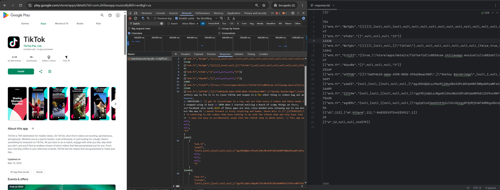Screen dimensions: 500x190
Task: Open DevTools three-dot customize menu
Action: click(x=298, y=13)
